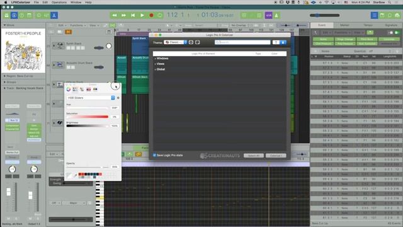Open Spotlight search in menu bar
The width and height of the screenshot is (403, 227).
coord(390,2)
